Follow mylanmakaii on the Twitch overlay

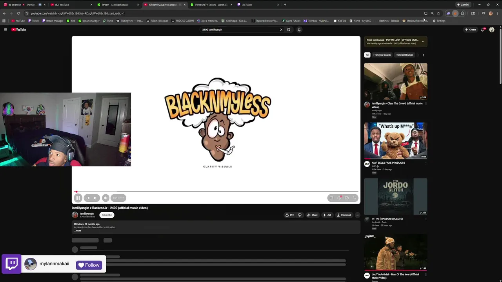click(x=89, y=265)
